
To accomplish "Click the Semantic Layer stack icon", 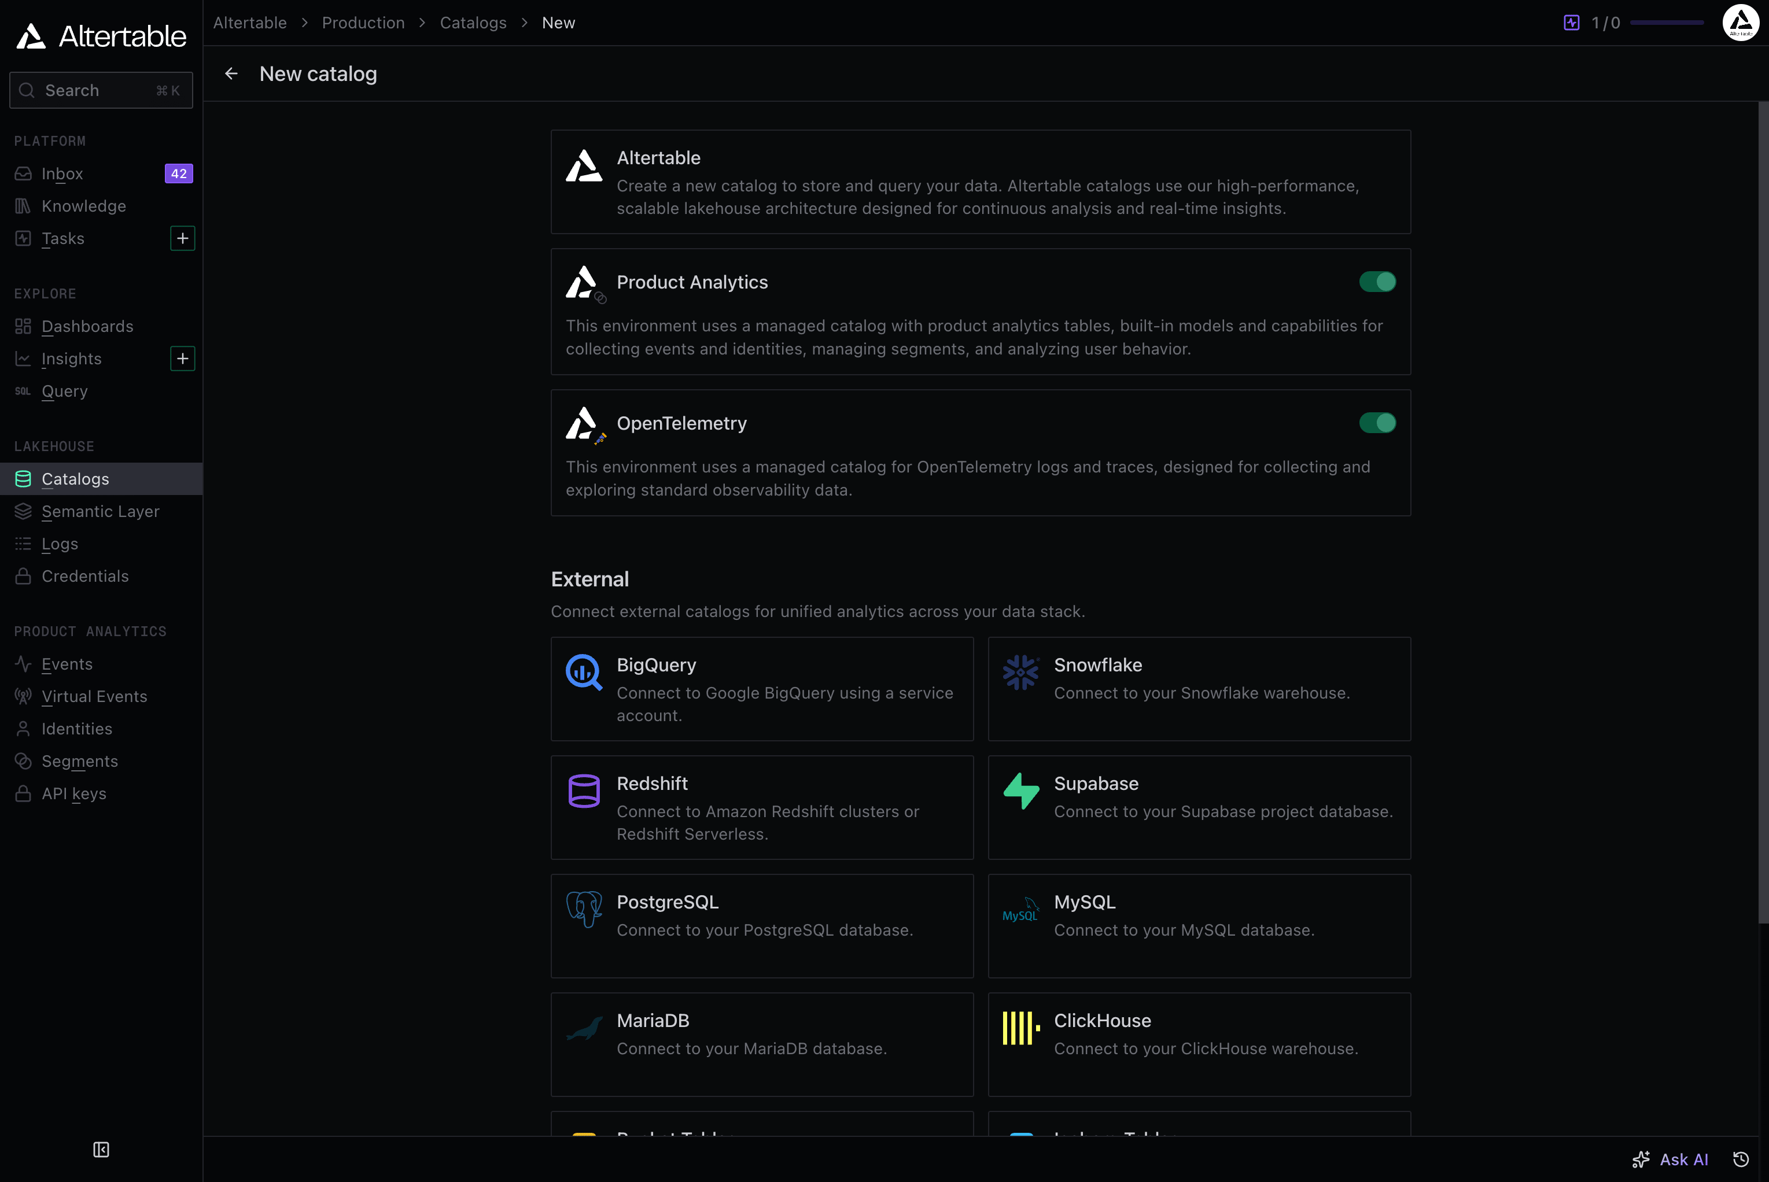I will click(x=23, y=511).
